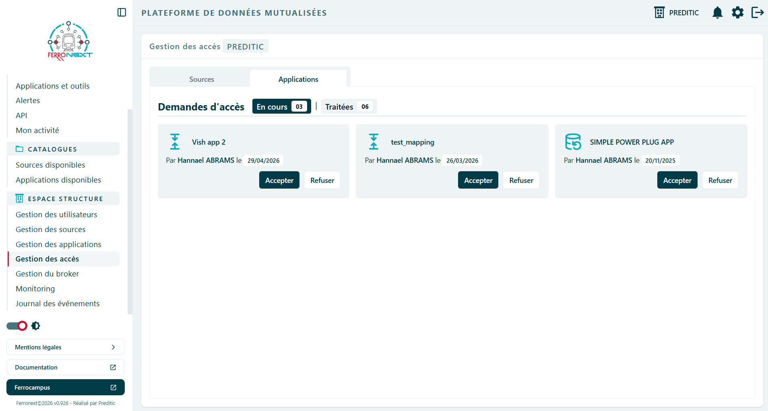Switch to the Sources tab
This screenshot has height=411, width=768.
202,79
